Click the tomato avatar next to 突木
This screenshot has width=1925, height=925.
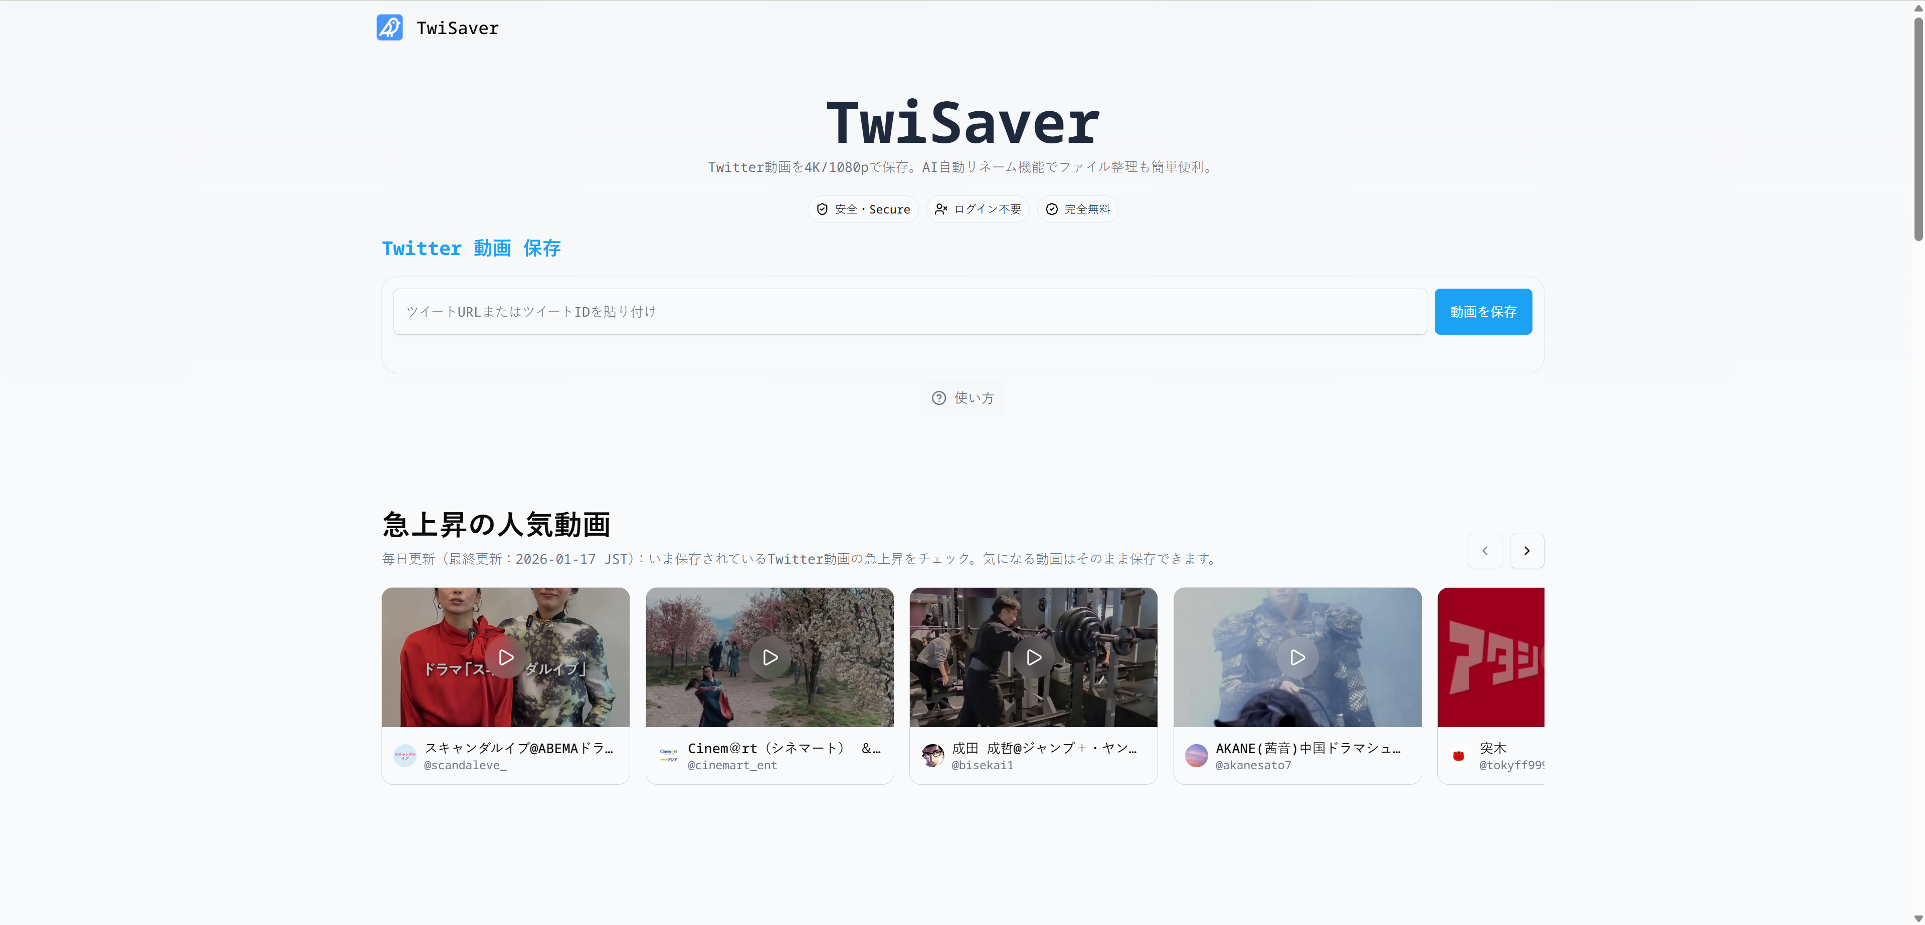click(1459, 756)
